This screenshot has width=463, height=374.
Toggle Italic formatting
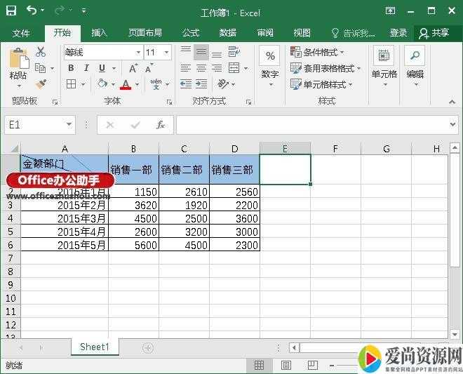tap(86, 68)
